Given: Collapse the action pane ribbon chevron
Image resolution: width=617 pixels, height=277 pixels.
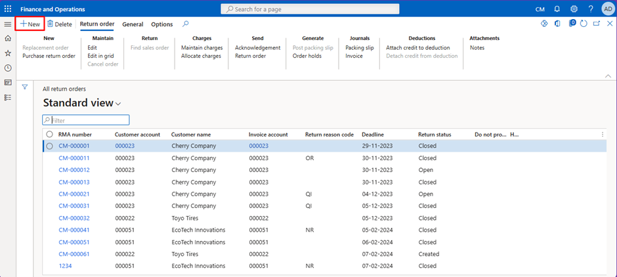Looking at the screenshot, I should 608,75.
